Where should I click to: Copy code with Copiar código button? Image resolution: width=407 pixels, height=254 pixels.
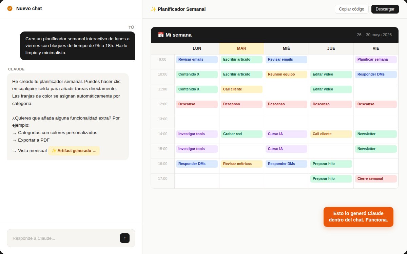pos(352,9)
